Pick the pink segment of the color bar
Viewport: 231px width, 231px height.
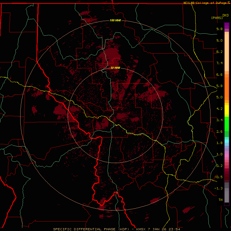pos(227,156)
